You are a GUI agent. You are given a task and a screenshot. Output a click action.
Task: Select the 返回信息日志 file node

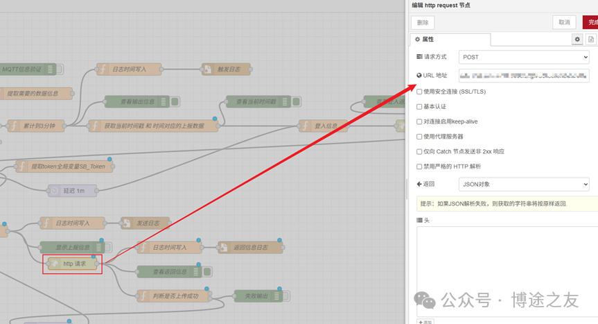[x=250, y=247]
